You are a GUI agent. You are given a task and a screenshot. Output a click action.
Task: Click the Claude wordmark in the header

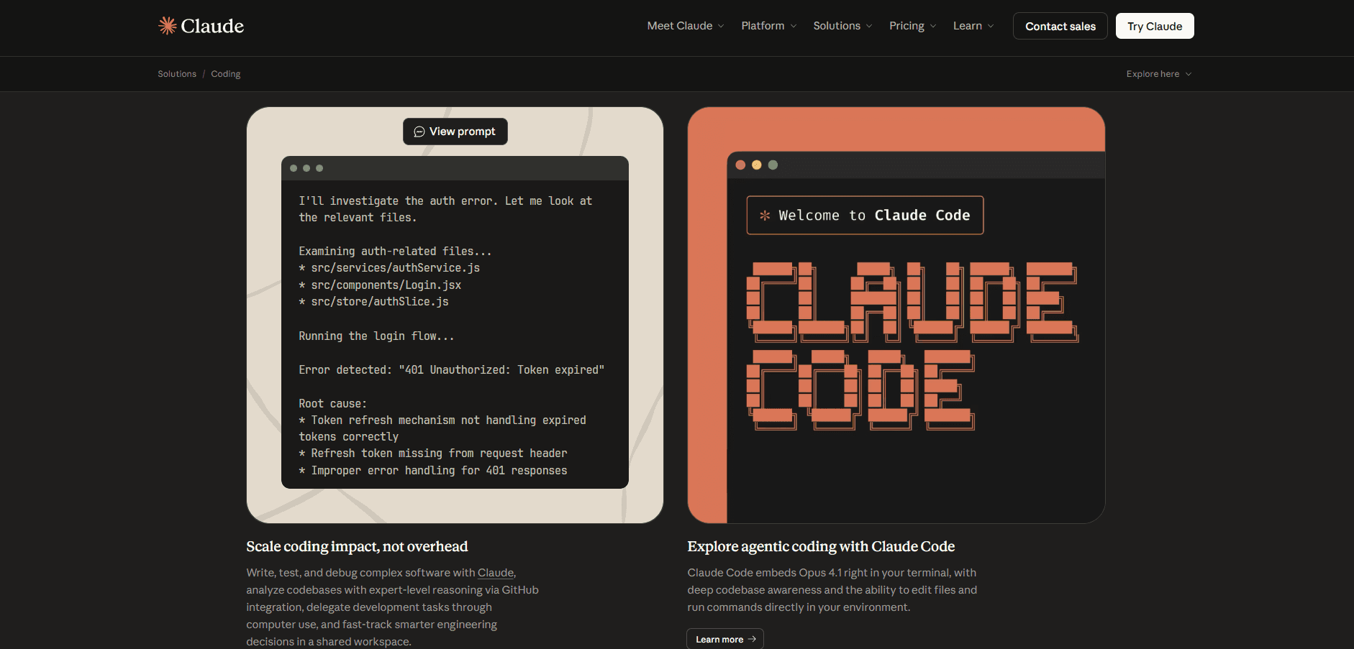[x=212, y=26]
